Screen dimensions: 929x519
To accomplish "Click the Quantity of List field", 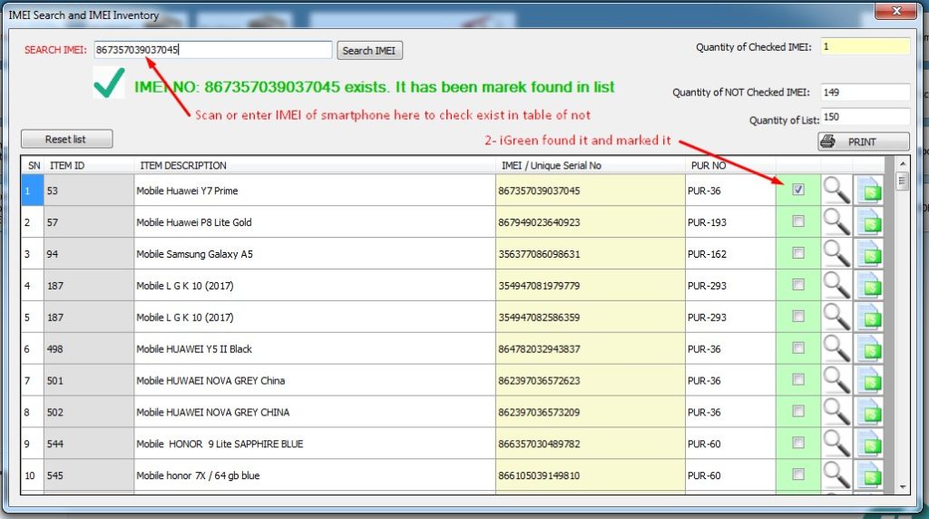I will (865, 117).
